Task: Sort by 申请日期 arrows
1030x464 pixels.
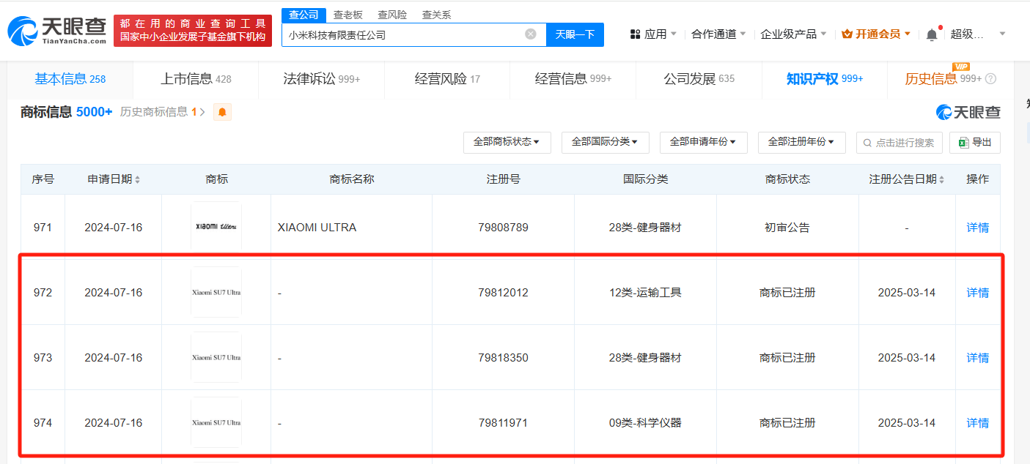Action: point(137,179)
